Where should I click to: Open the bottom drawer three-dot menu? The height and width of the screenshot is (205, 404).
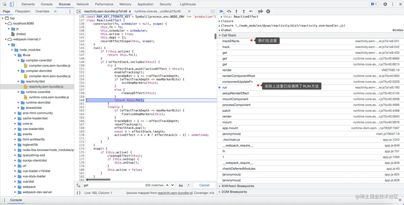coord(4,200)
